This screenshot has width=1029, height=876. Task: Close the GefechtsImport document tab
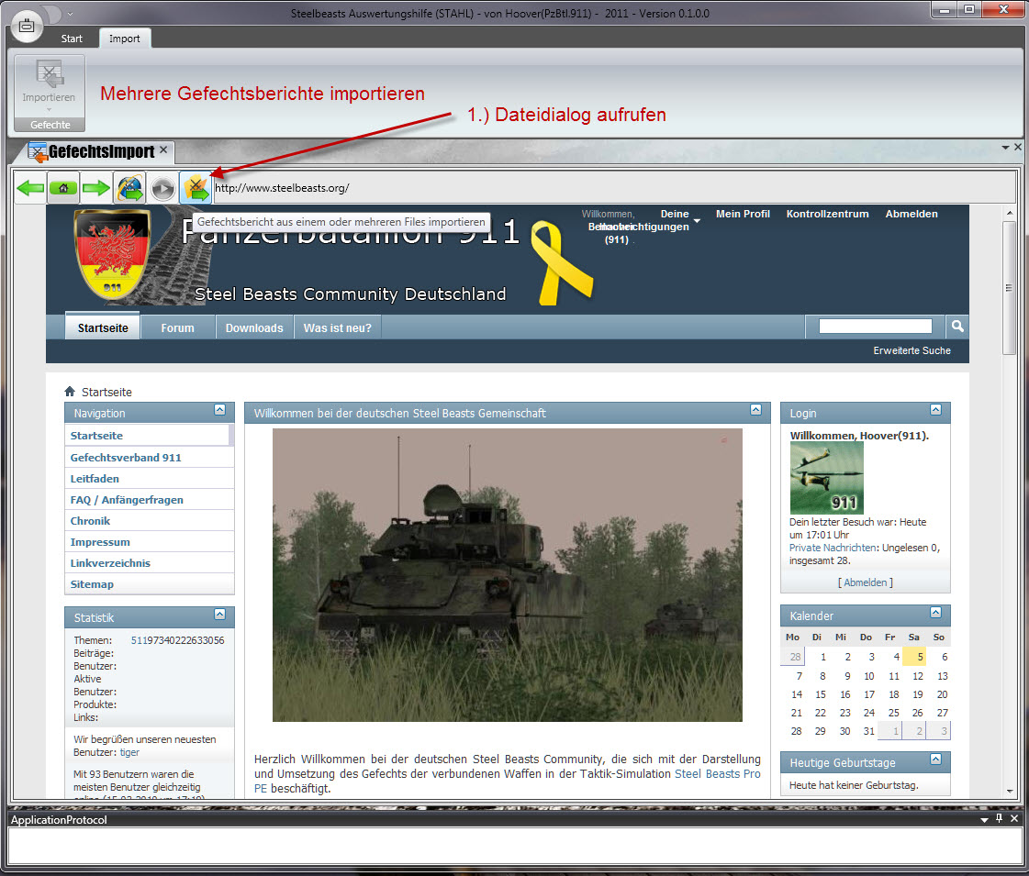pos(163,150)
